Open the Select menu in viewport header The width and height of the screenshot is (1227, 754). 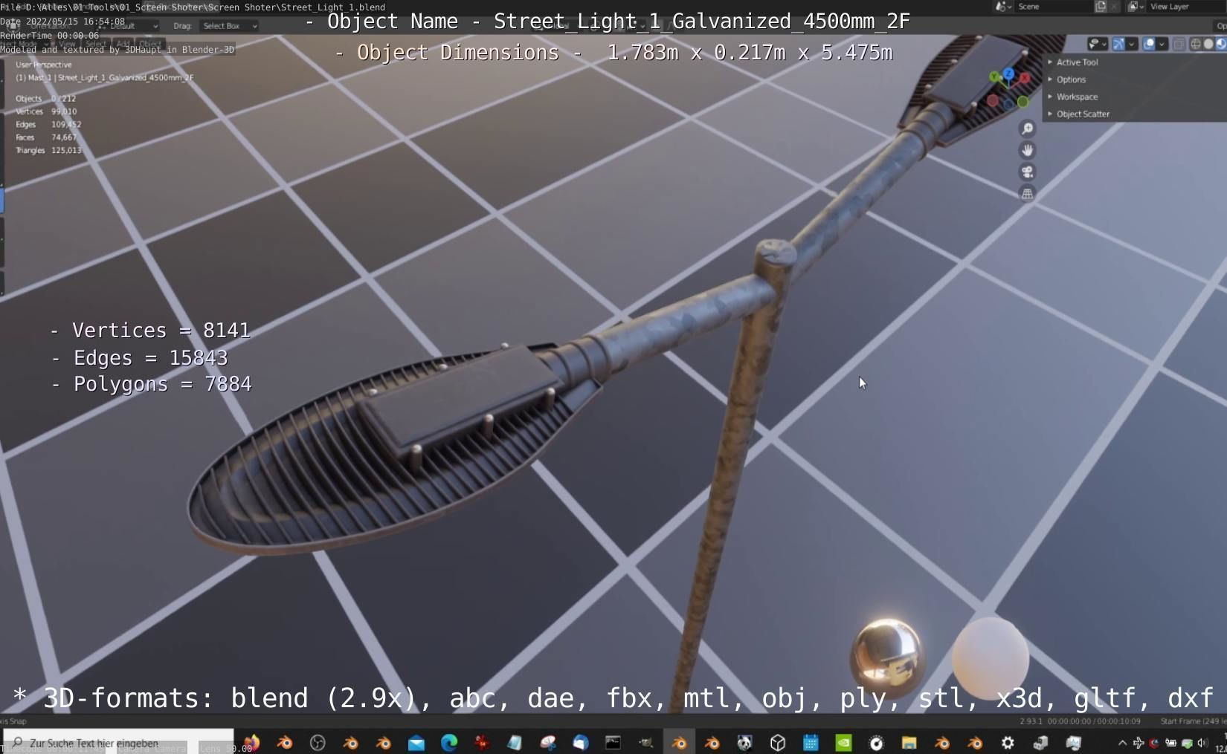click(x=95, y=44)
